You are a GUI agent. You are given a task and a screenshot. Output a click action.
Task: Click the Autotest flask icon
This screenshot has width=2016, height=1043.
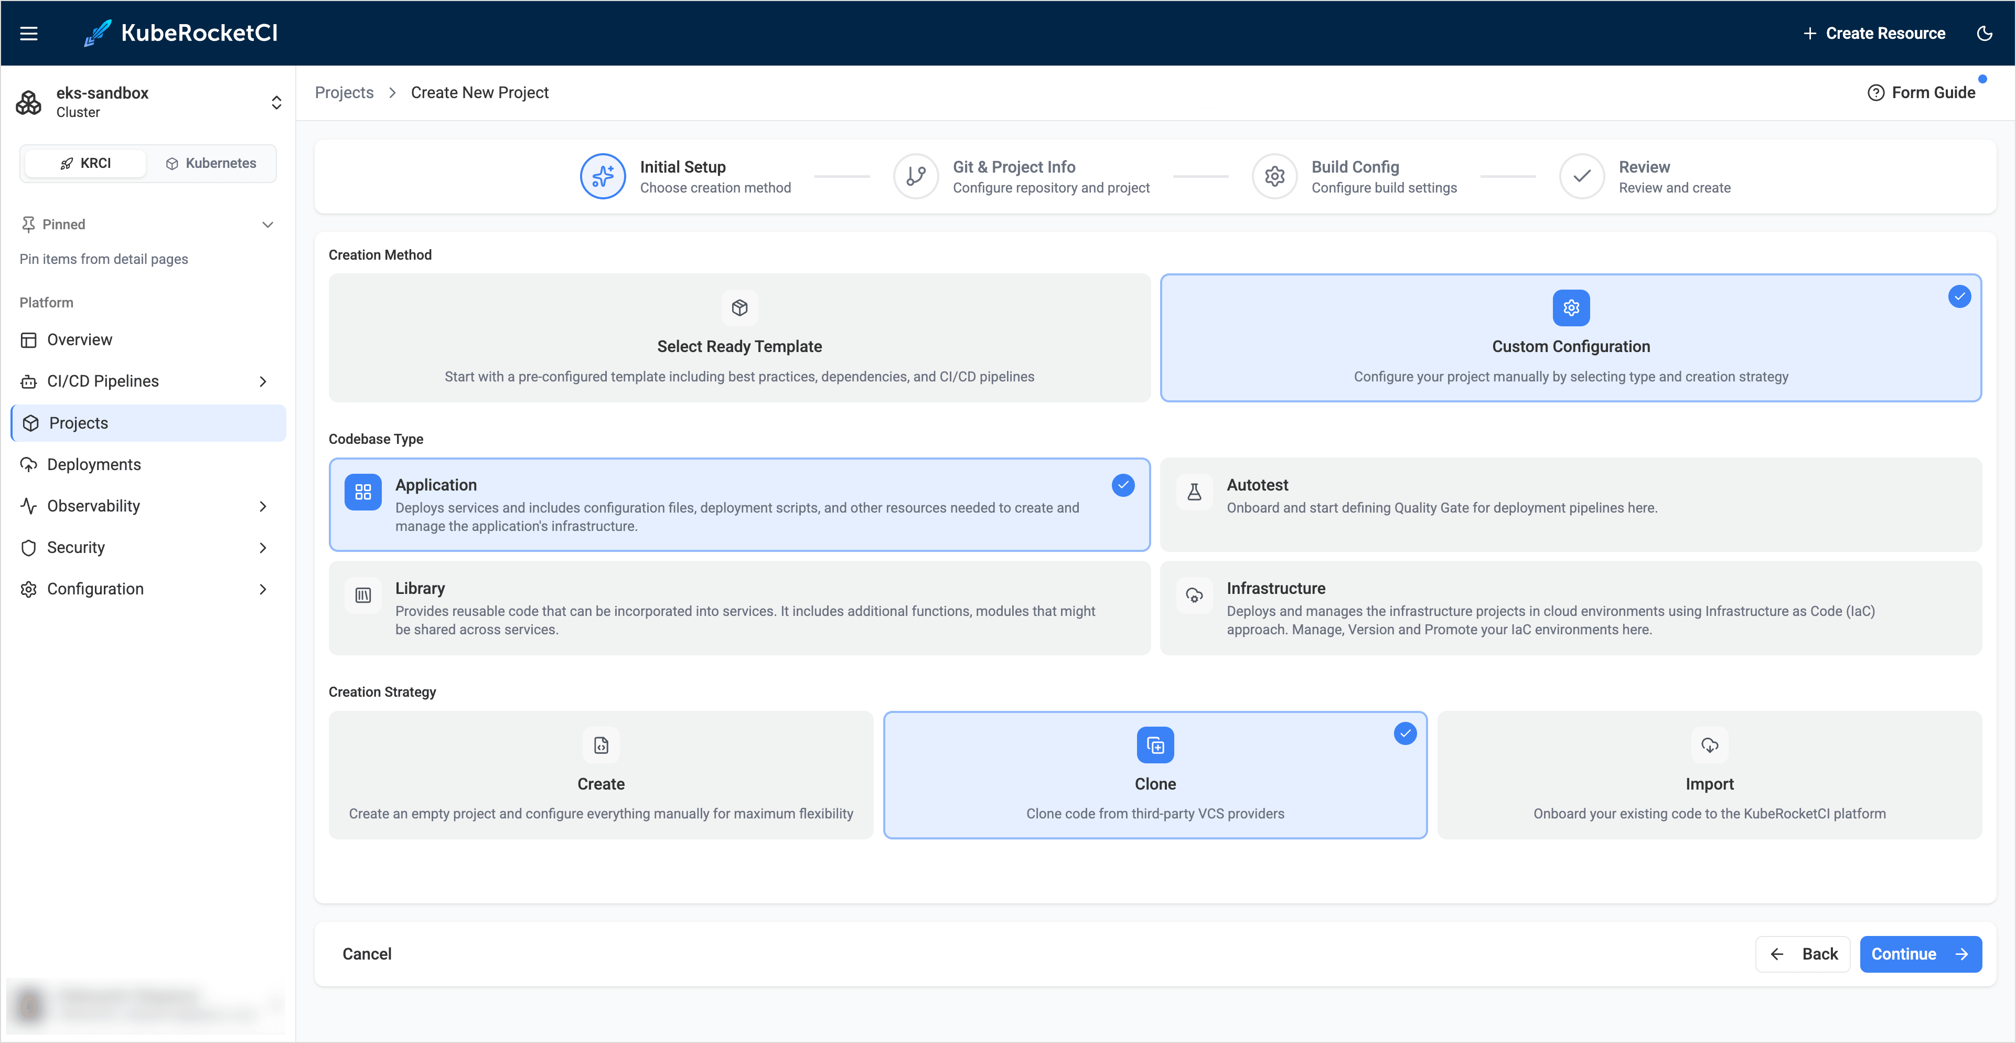(x=1194, y=492)
